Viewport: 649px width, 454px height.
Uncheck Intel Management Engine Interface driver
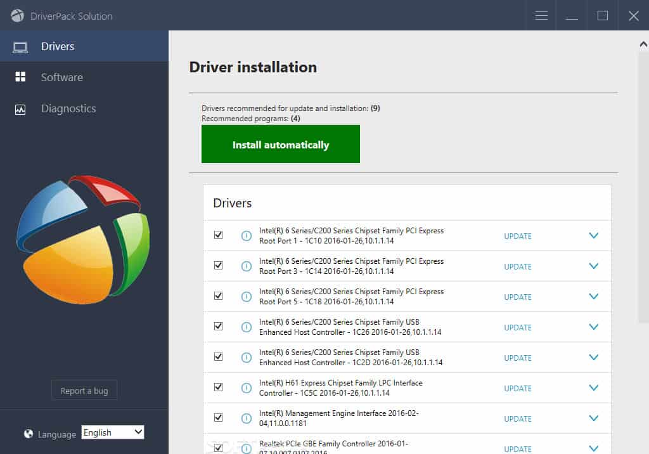coord(218,418)
